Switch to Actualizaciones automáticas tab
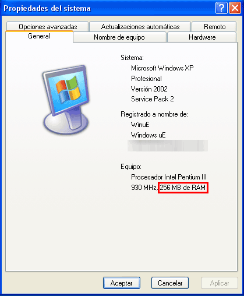Image resolution: width=244 pixels, height=296 pixels. pos(140,27)
